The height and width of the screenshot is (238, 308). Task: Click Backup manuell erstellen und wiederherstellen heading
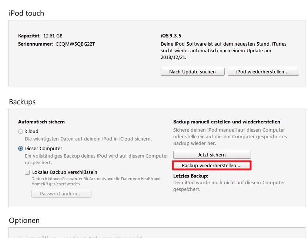pos(227,122)
